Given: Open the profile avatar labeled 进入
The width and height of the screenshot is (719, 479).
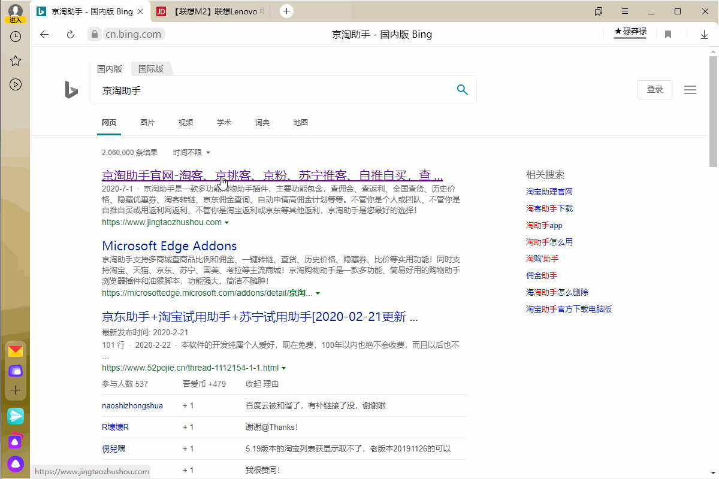Looking at the screenshot, I should [x=16, y=13].
